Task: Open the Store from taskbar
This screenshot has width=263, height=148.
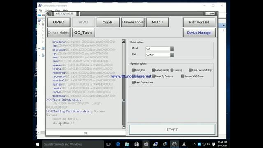Action: (x=137, y=144)
